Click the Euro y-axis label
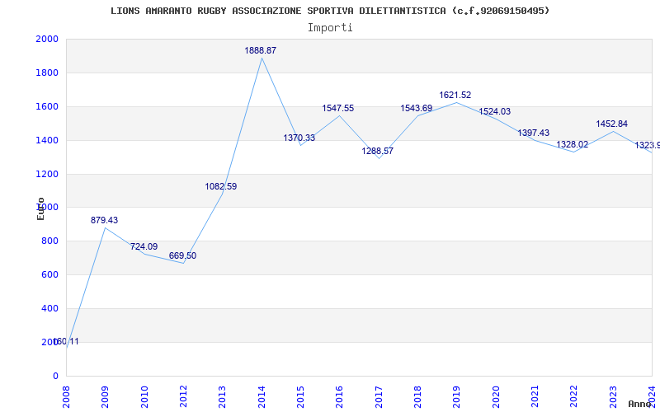The width and height of the screenshot is (660, 412). [x=40, y=208]
